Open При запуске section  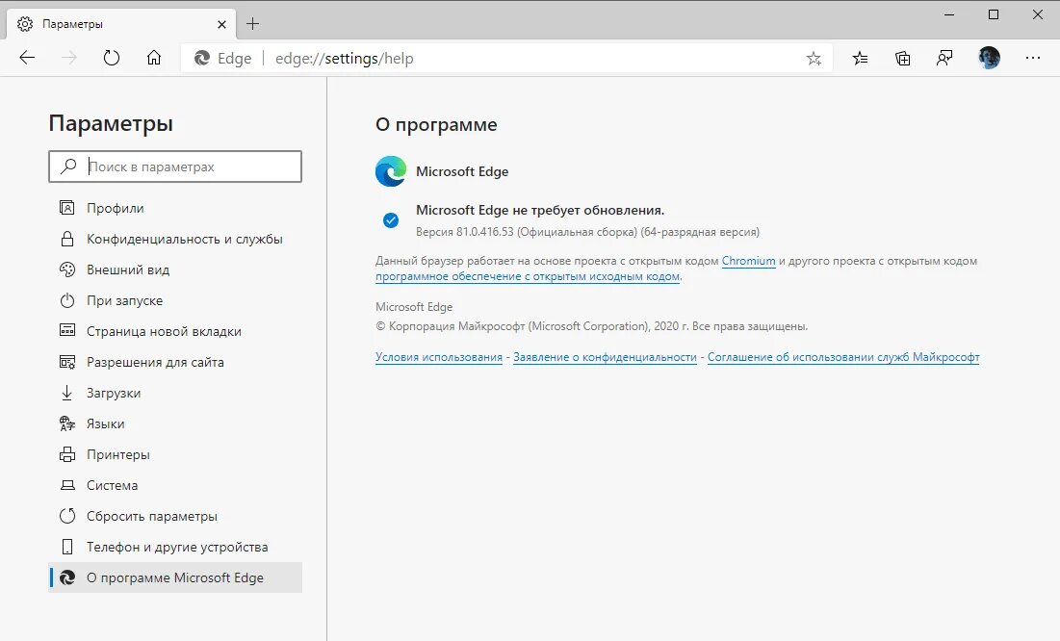175,301
